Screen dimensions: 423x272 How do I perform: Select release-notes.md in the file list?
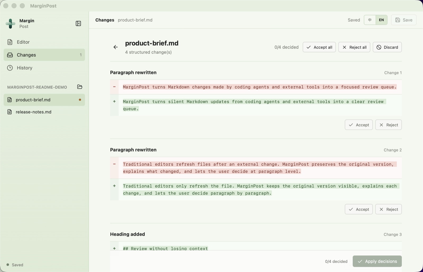pos(44,112)
